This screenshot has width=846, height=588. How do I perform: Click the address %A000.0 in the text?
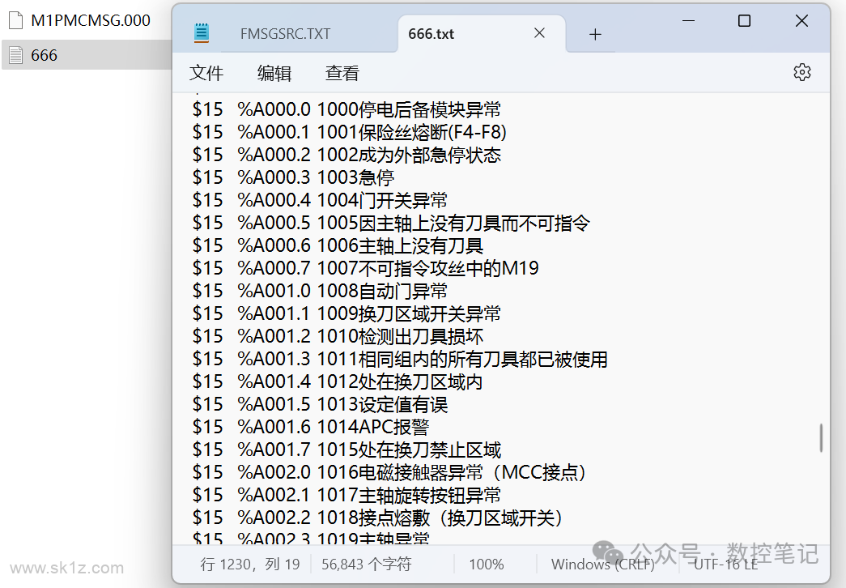[274, 109]
